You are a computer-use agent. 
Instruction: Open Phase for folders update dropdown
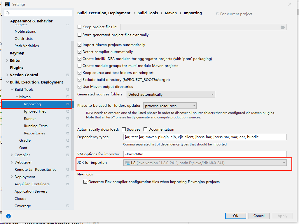point(170,106)
